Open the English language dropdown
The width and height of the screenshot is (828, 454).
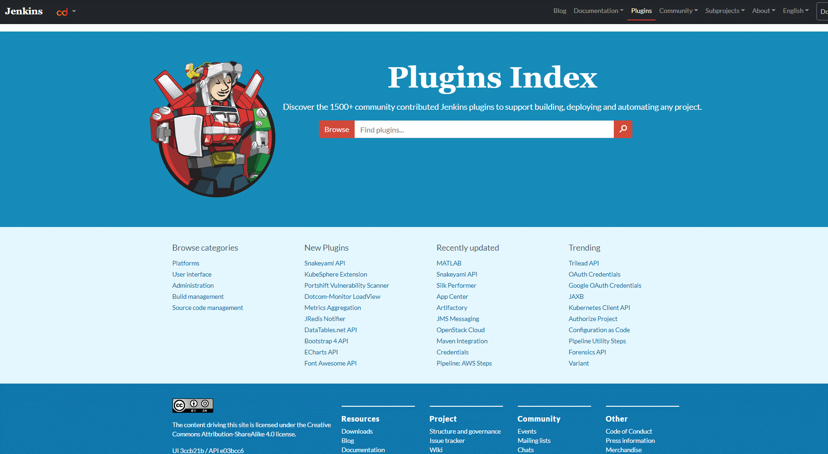pos(796,11)
